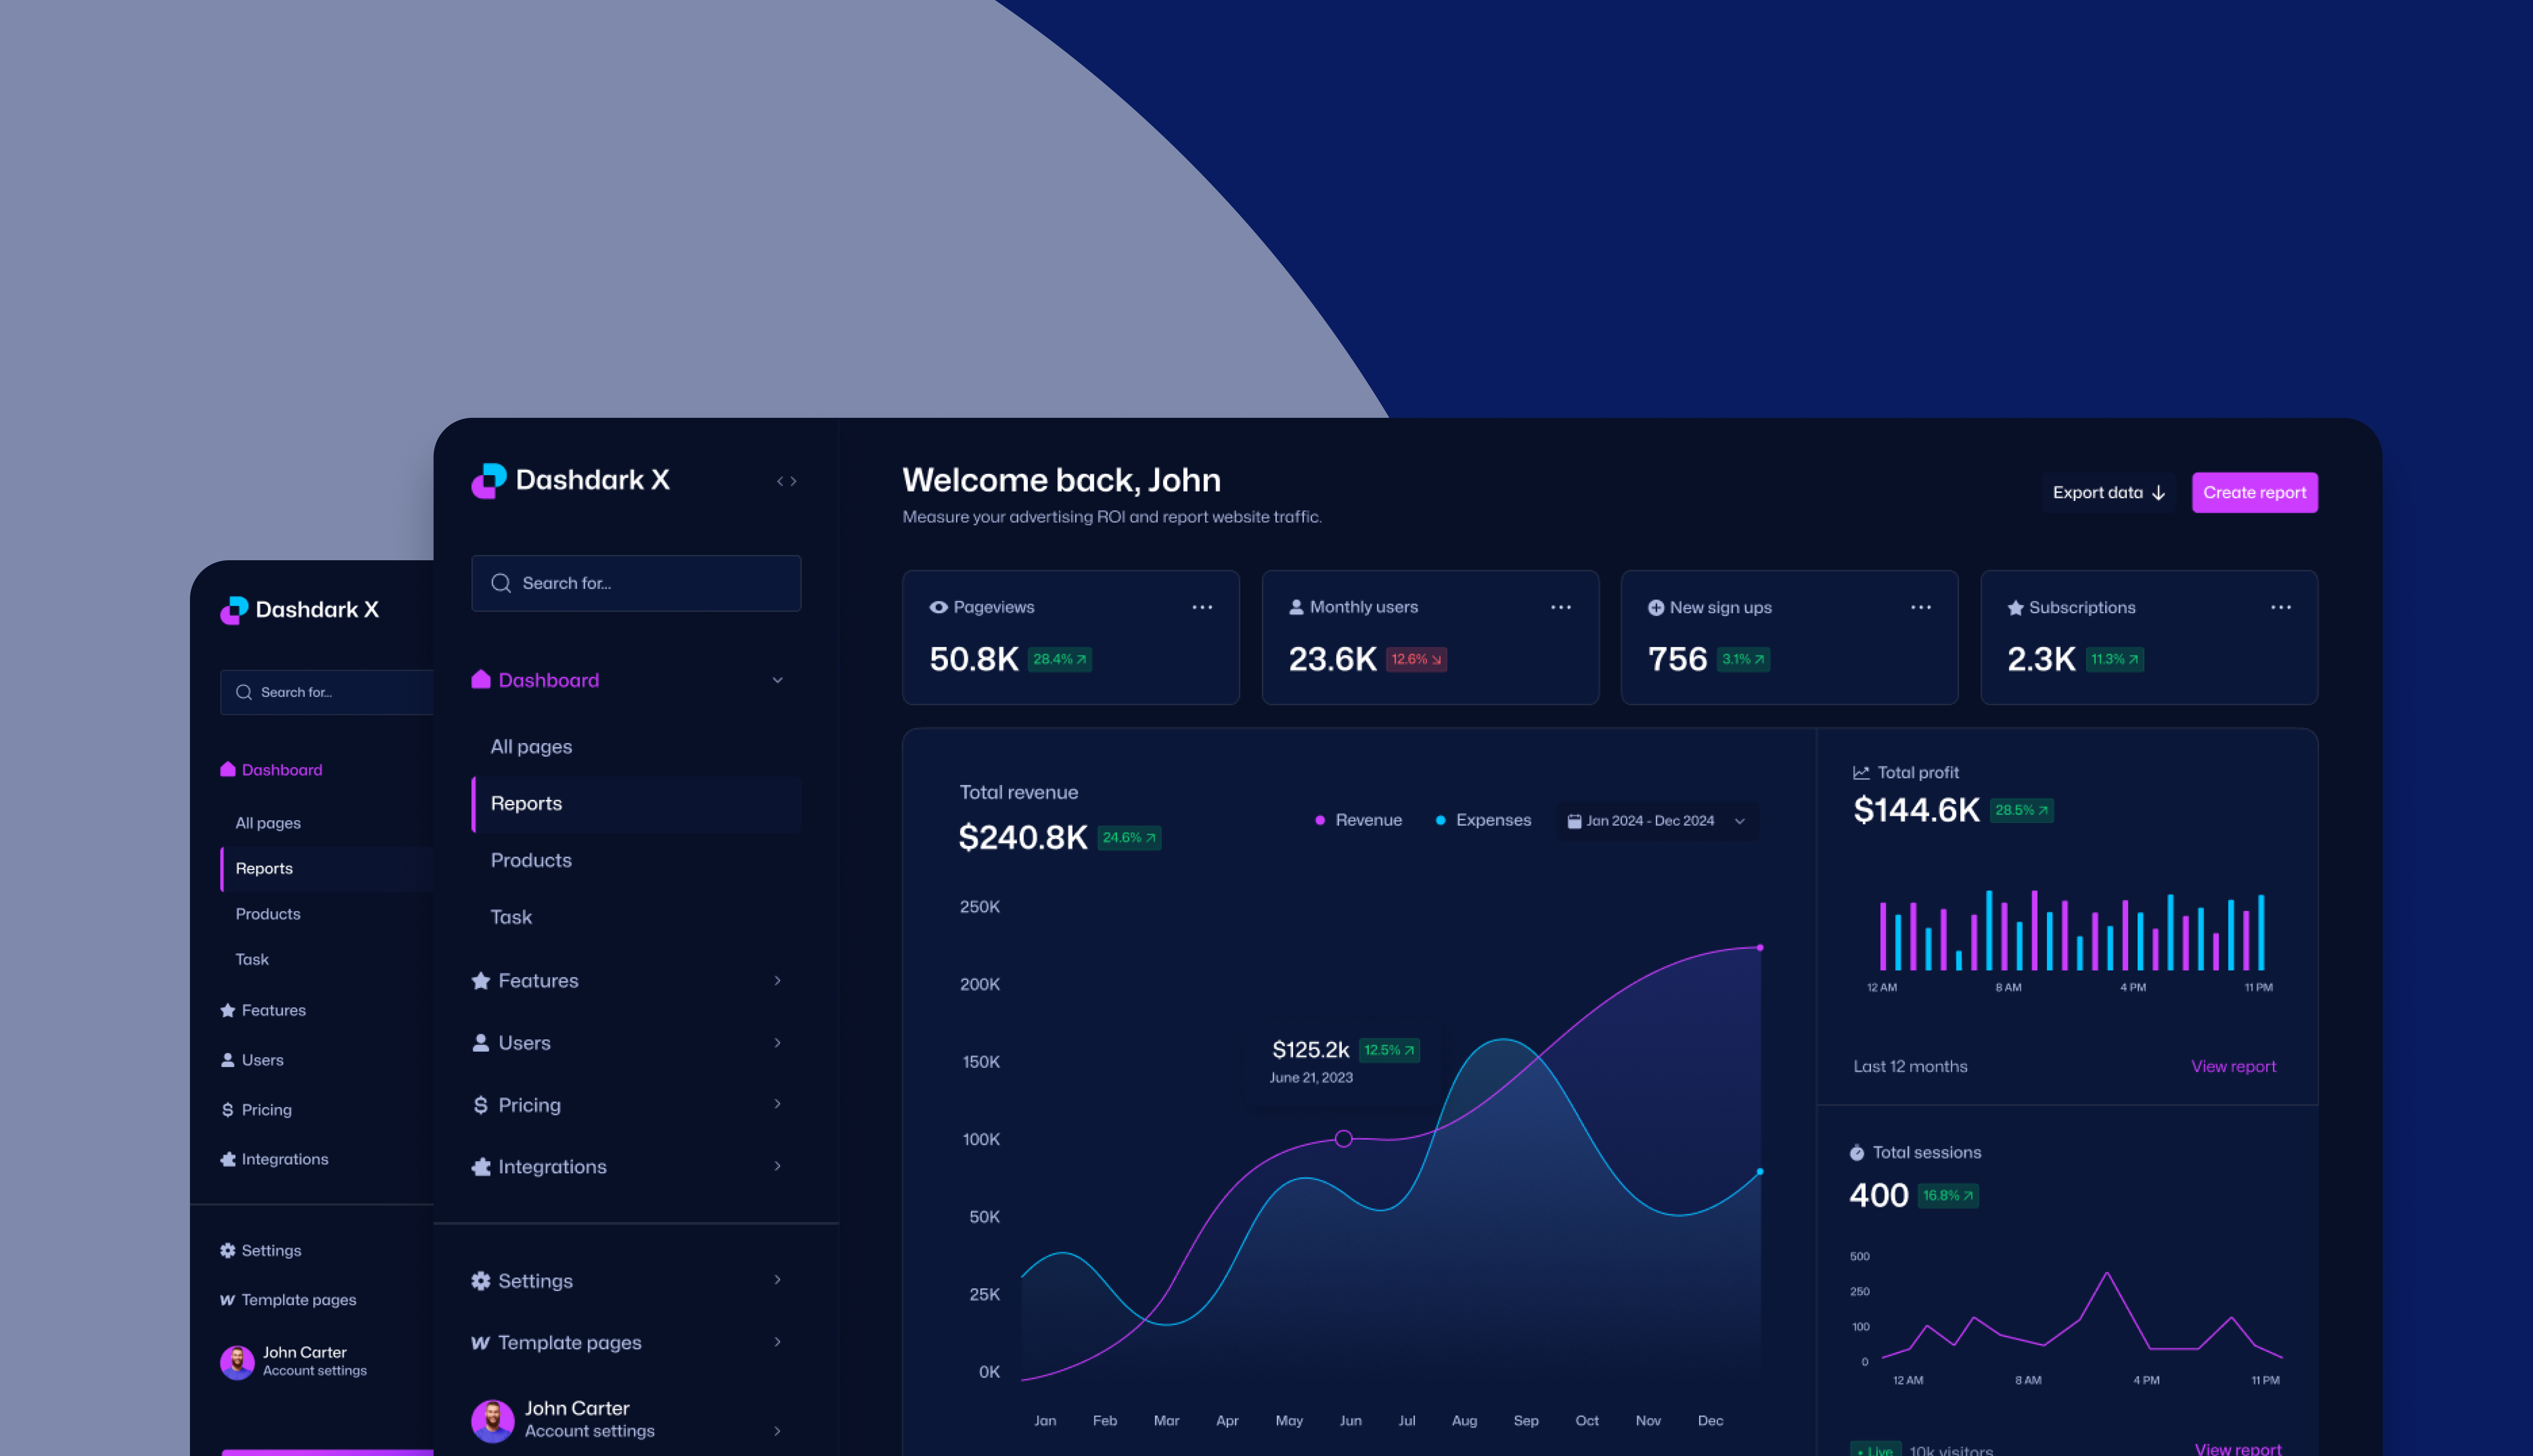Open the Jan 2024 - Dec 2024 dropdown
2533x1456 pixels.
pyautogui.click(x=1657, y=821)
